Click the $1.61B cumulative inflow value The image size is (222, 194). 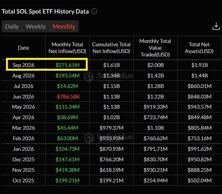pos(111,65)
